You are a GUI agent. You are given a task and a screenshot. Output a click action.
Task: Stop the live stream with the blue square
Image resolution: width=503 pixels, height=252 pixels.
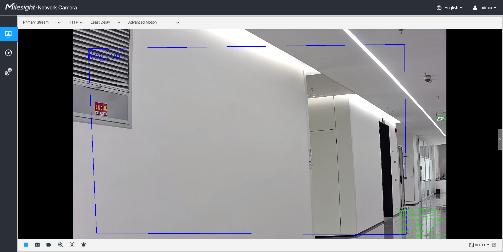26,245
